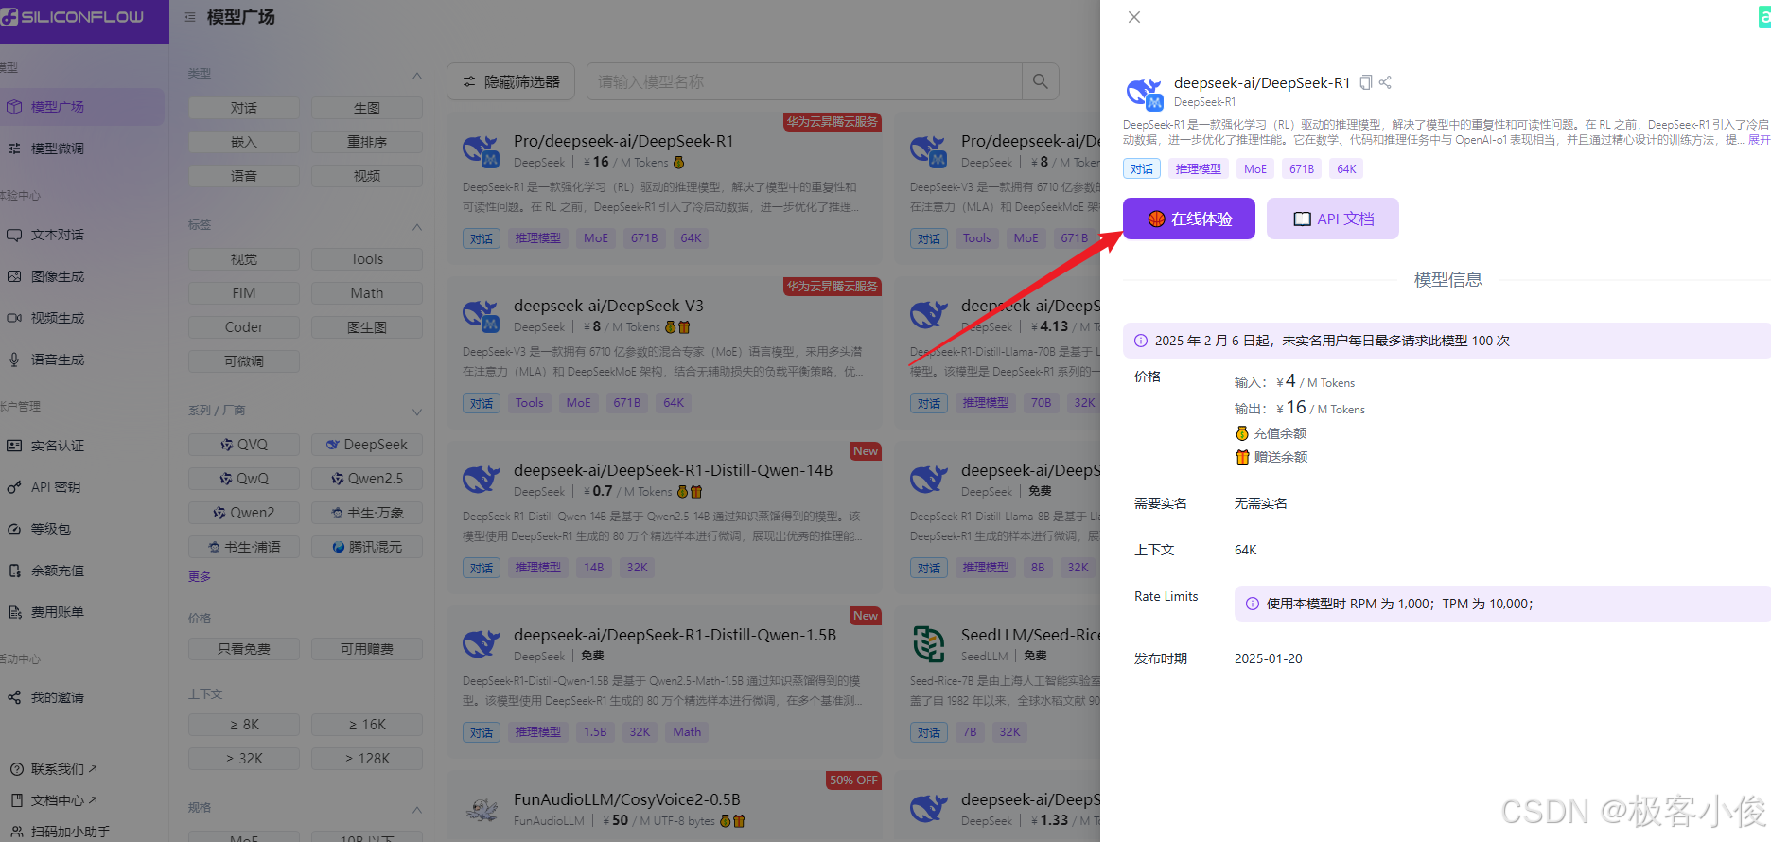The width and height of the screenshot is (1771, 842).
Task: Filter by Qwen2 series
Action: coord(244,513)
